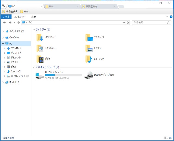The image size is (174, 141).
Task: Switch to large icons view in status bar
Action: pos(170,138)
